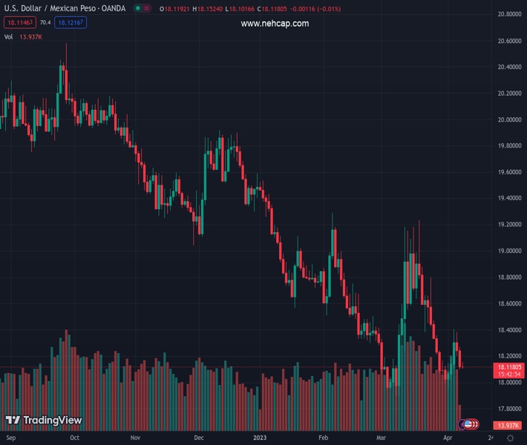Click the 19.20000 price axis label
Screen dimensions: 527x445
coord(509,224)
